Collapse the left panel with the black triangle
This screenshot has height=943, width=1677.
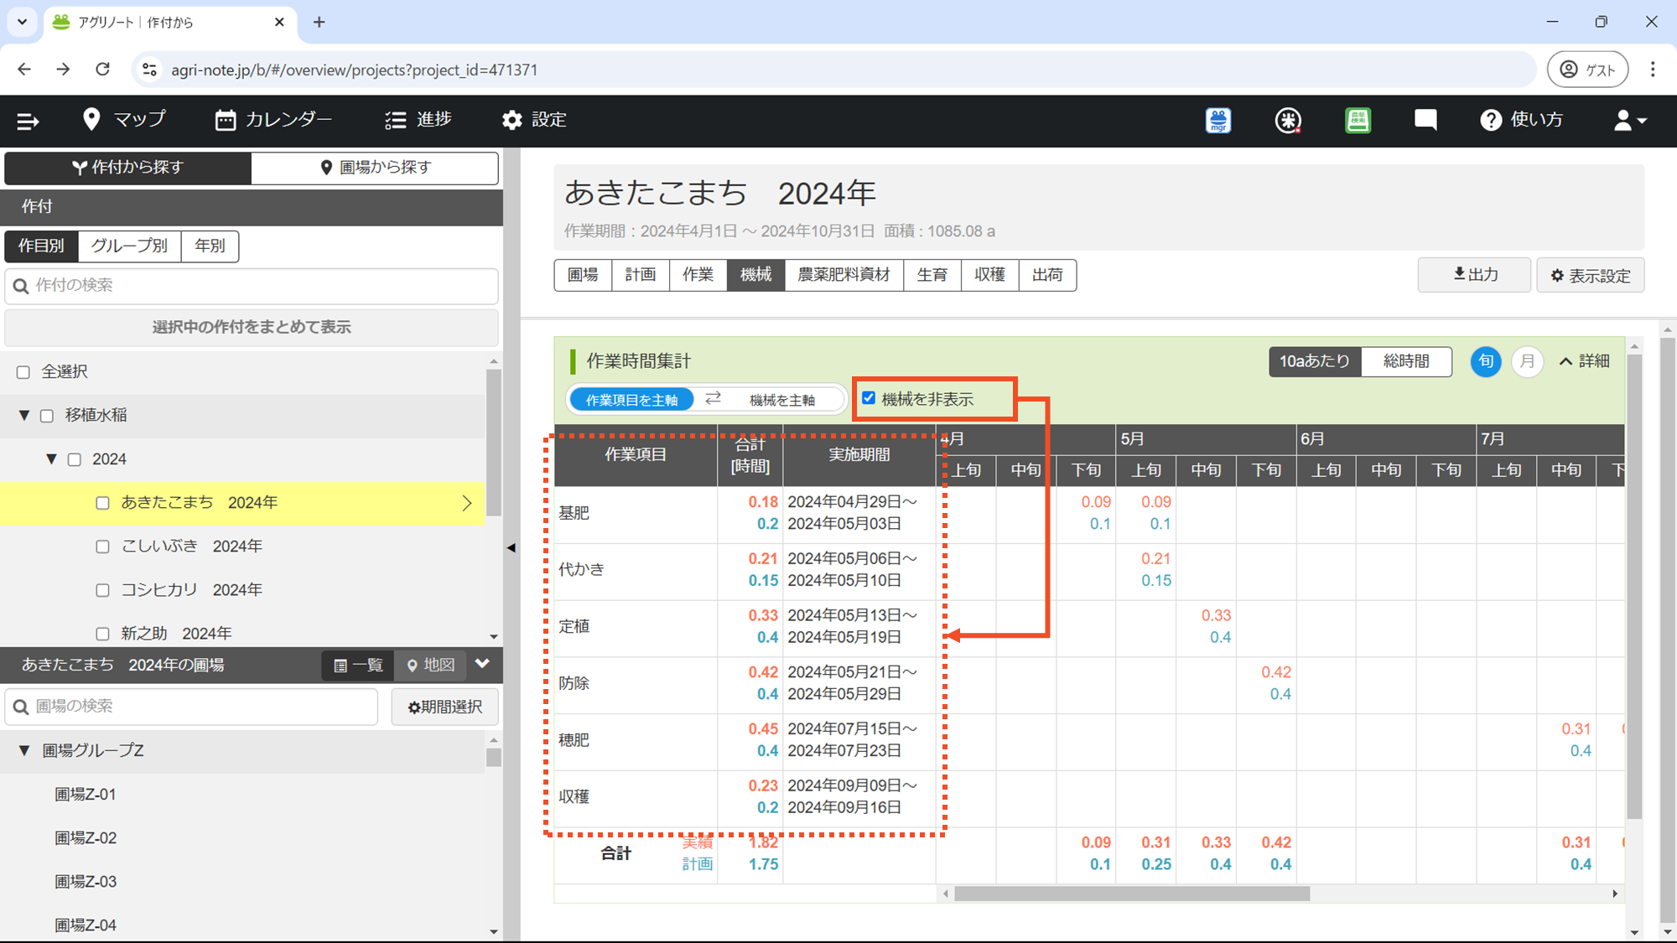click(x=511, y=547)
